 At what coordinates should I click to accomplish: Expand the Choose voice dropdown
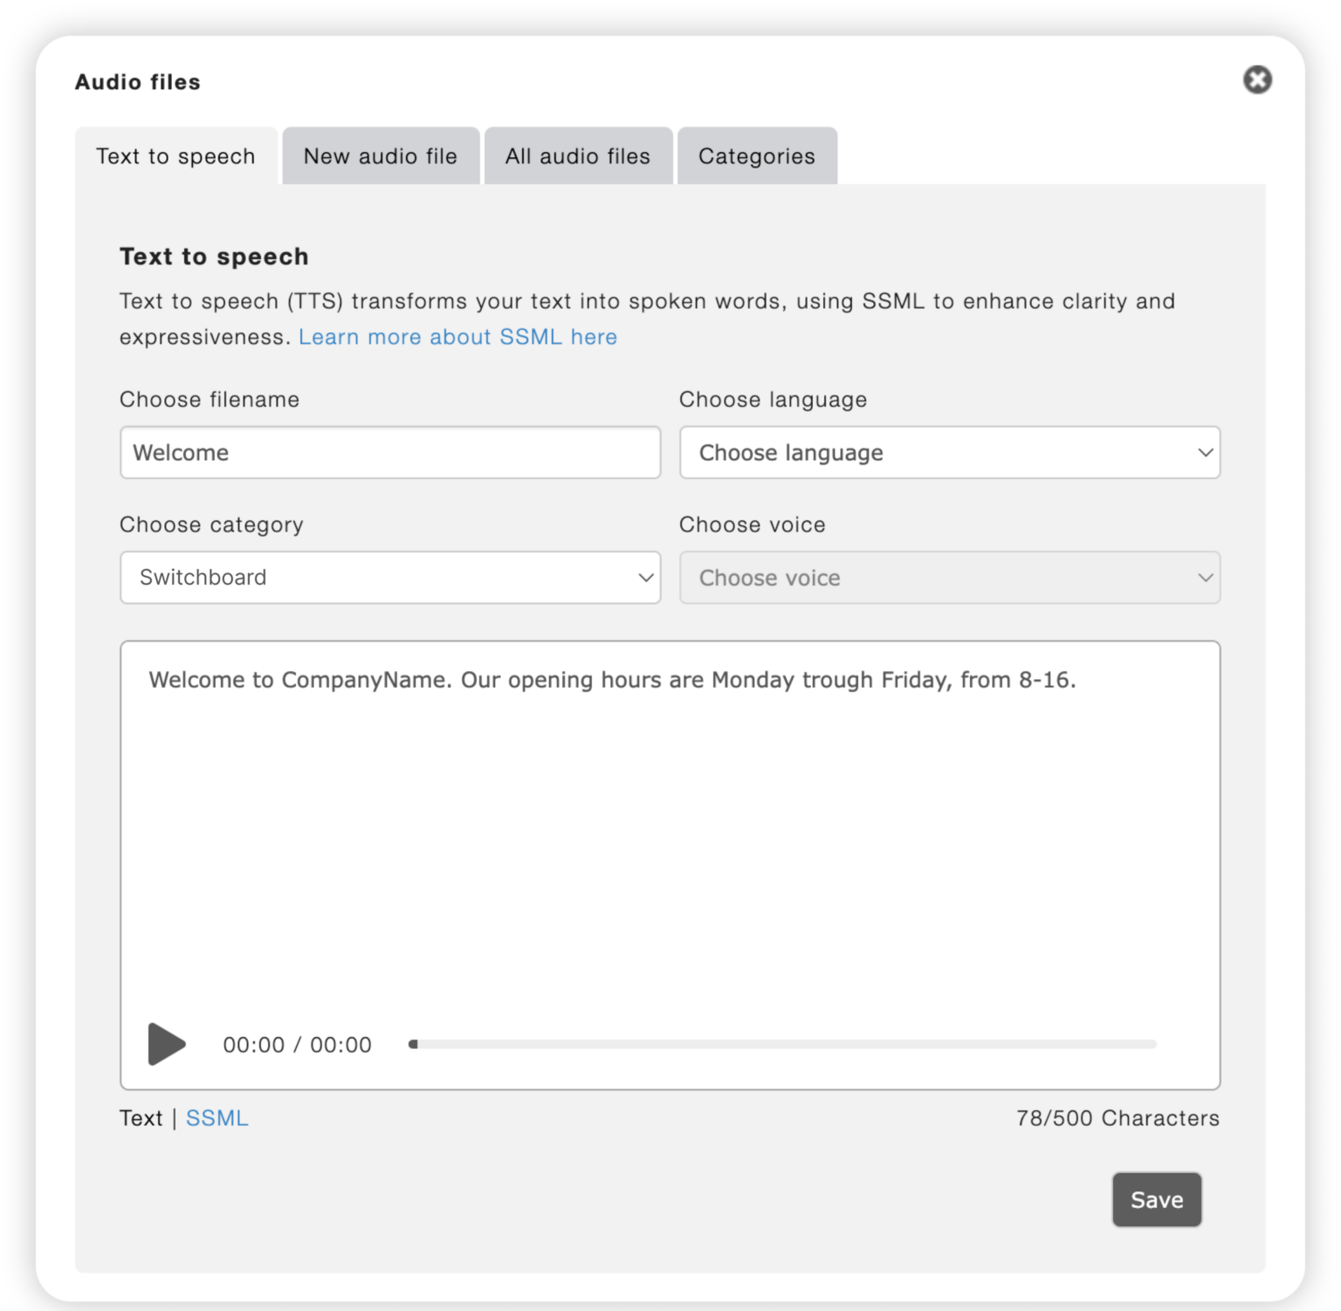[x=950, y=577]
